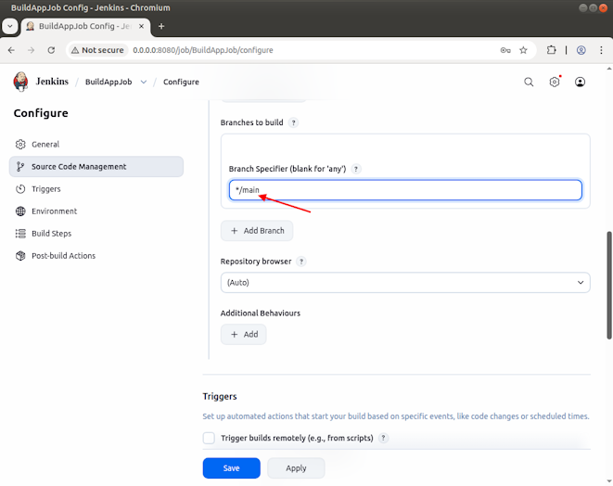Click help icon next to Branches to build

click(x=294, y=122)
